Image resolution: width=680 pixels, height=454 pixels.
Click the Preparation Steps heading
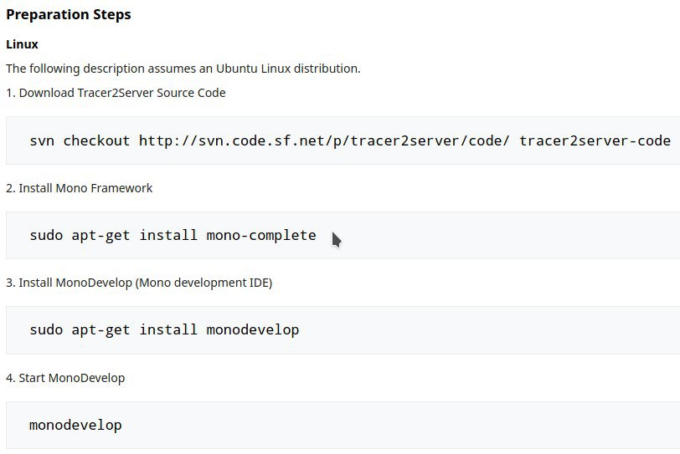69,15
